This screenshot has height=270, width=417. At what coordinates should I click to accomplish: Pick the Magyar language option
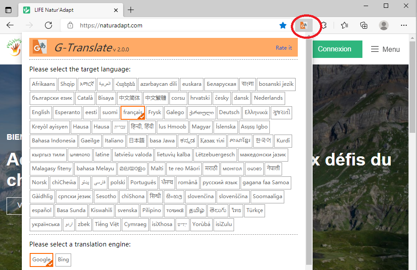pyautogui.click(x=201, y=127)
